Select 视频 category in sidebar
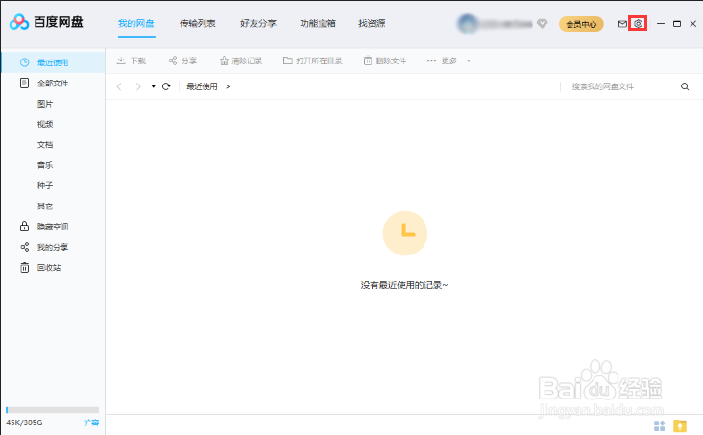This screenshot has width=703, height=435. click(45, 124)
